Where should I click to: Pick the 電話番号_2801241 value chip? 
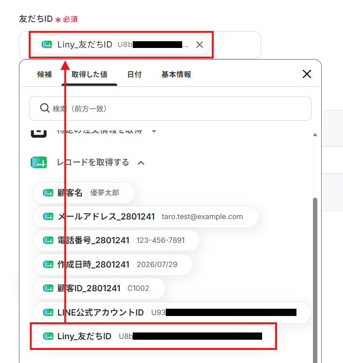coord(116,240)
